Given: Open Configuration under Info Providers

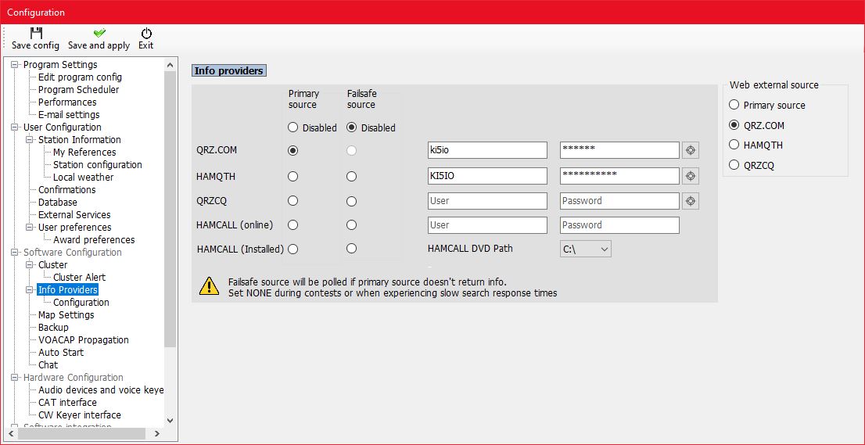Looking at the screenshot, I should [81, 302].
